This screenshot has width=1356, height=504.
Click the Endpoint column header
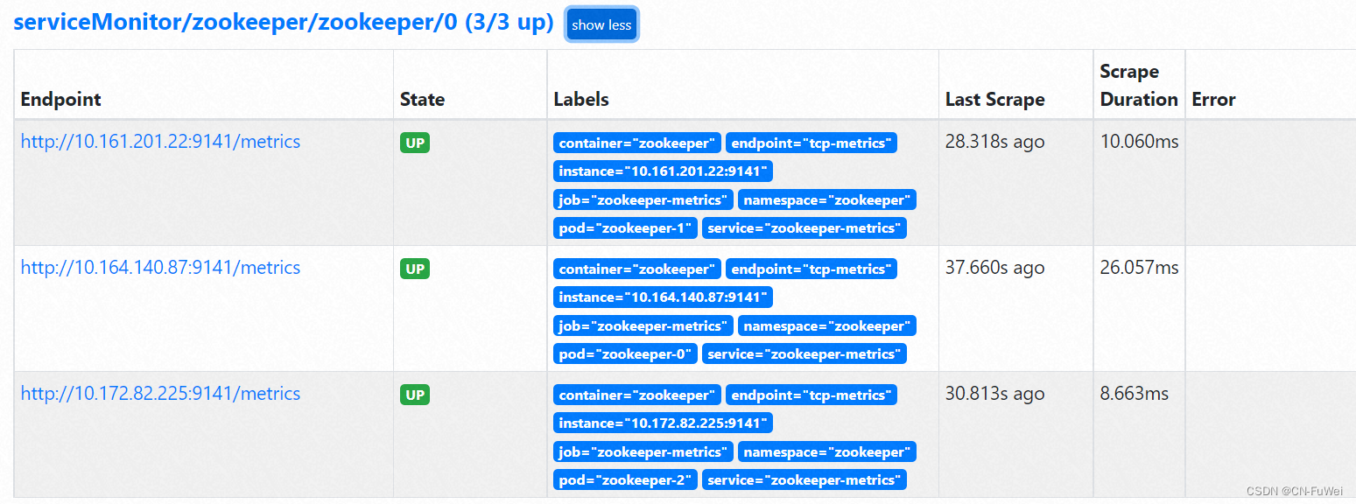pos(60,99)
